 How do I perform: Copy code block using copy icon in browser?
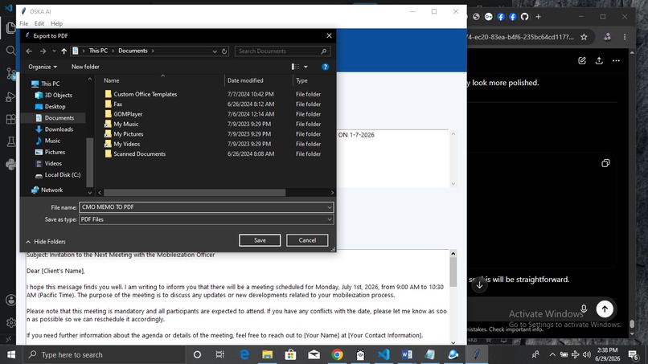(605, 163)
